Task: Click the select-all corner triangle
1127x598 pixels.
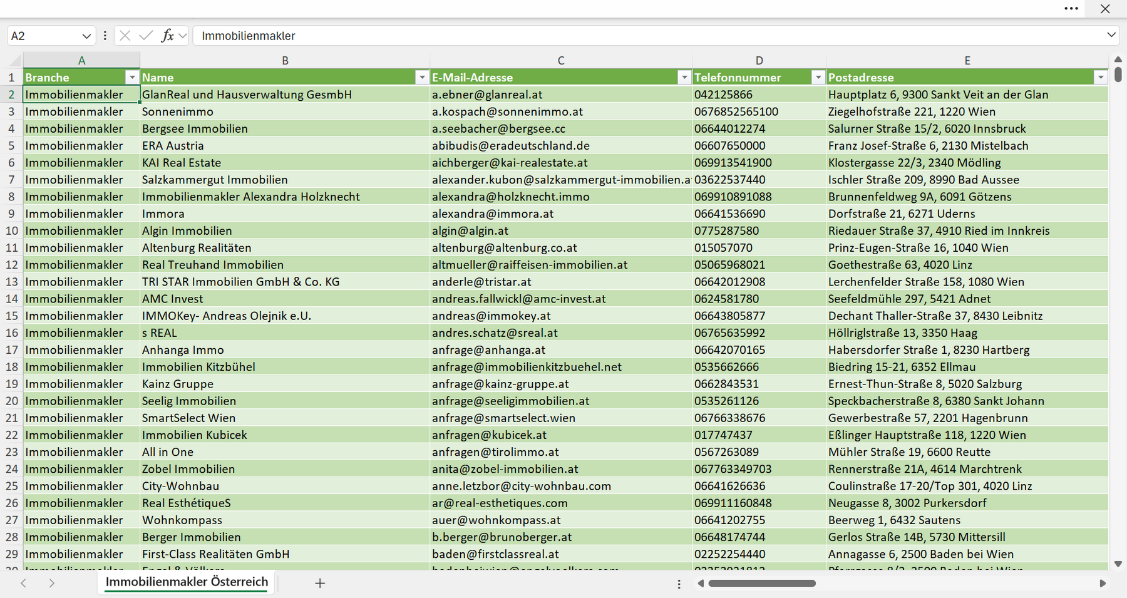Action: click(15, 61)
